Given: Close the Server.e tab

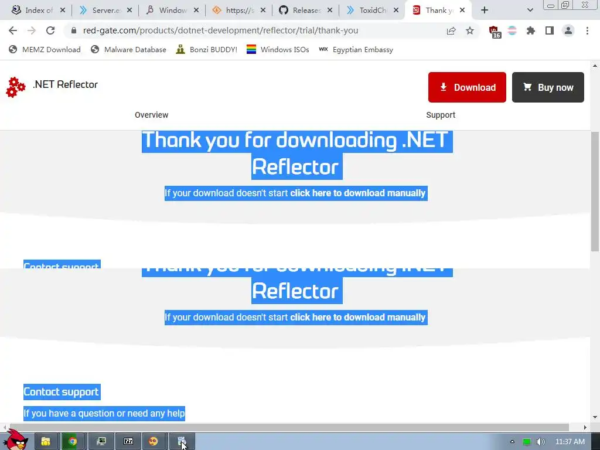Looking at the screenshot, I should 129,11.
